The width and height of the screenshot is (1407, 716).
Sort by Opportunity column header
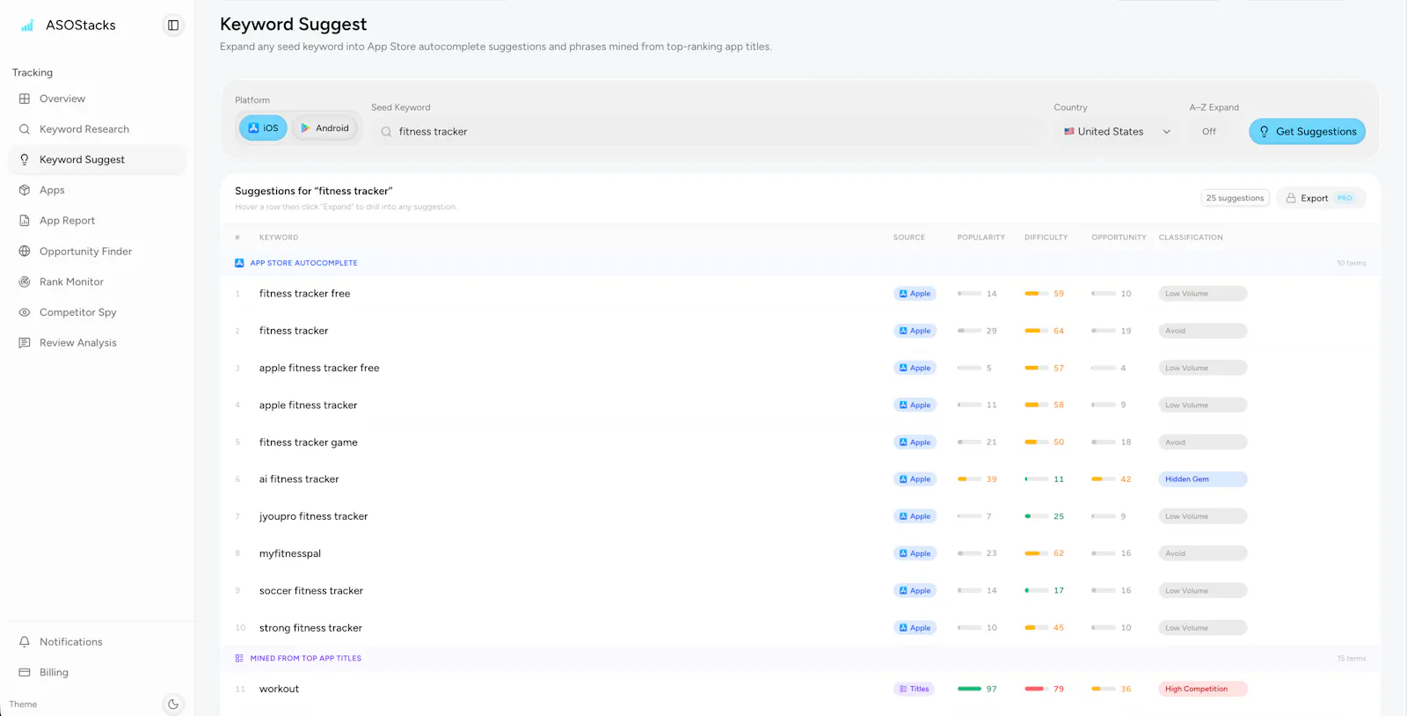tap(1119, 237)
